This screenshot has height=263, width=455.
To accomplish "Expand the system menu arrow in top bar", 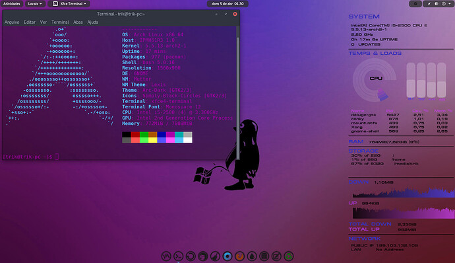I will (450, 4).
